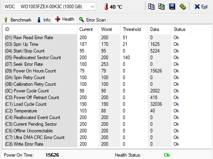Screen dimensions: 213x159
Task: Click the Threshold column header
Action: coord(134,29)
